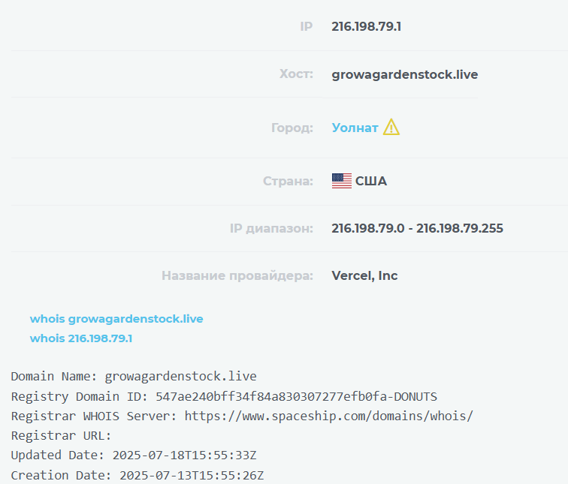Click the Registry Domain ID line
The image size is (568, 484).
(x=224, y=395)
